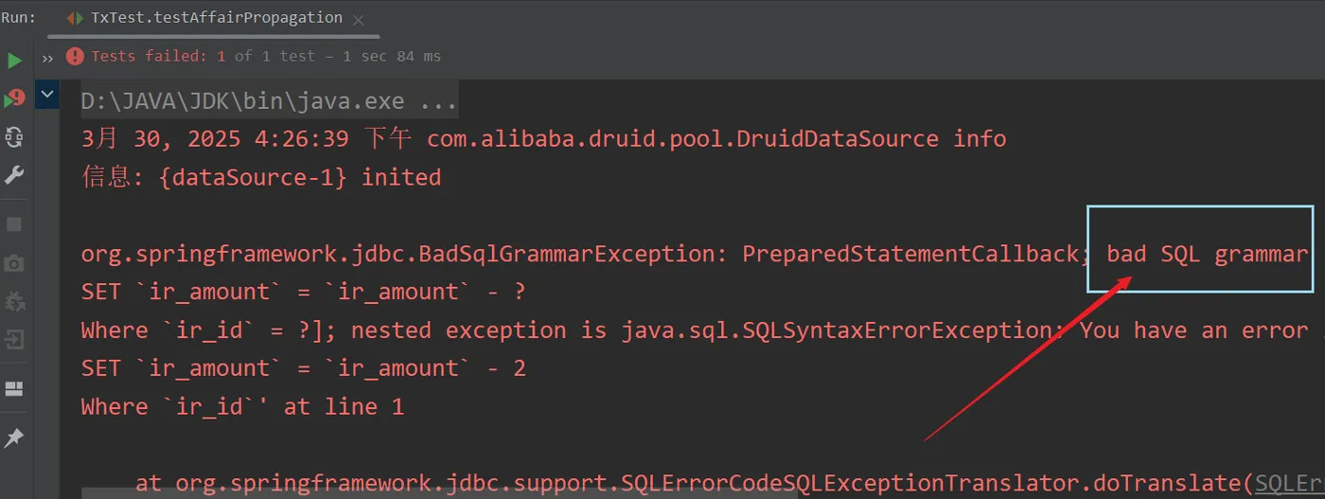The image size is (1325, 499).
Task: Click the greyed gear icon below the camera
Action: 14,301
